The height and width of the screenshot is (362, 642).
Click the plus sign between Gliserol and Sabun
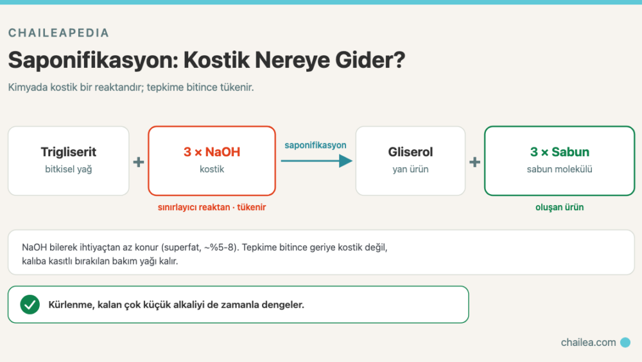click(x=474, y=162)
